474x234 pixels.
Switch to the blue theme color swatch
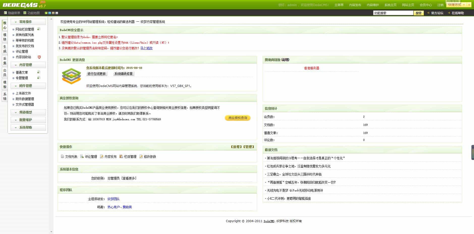click(x=50, y=13)
